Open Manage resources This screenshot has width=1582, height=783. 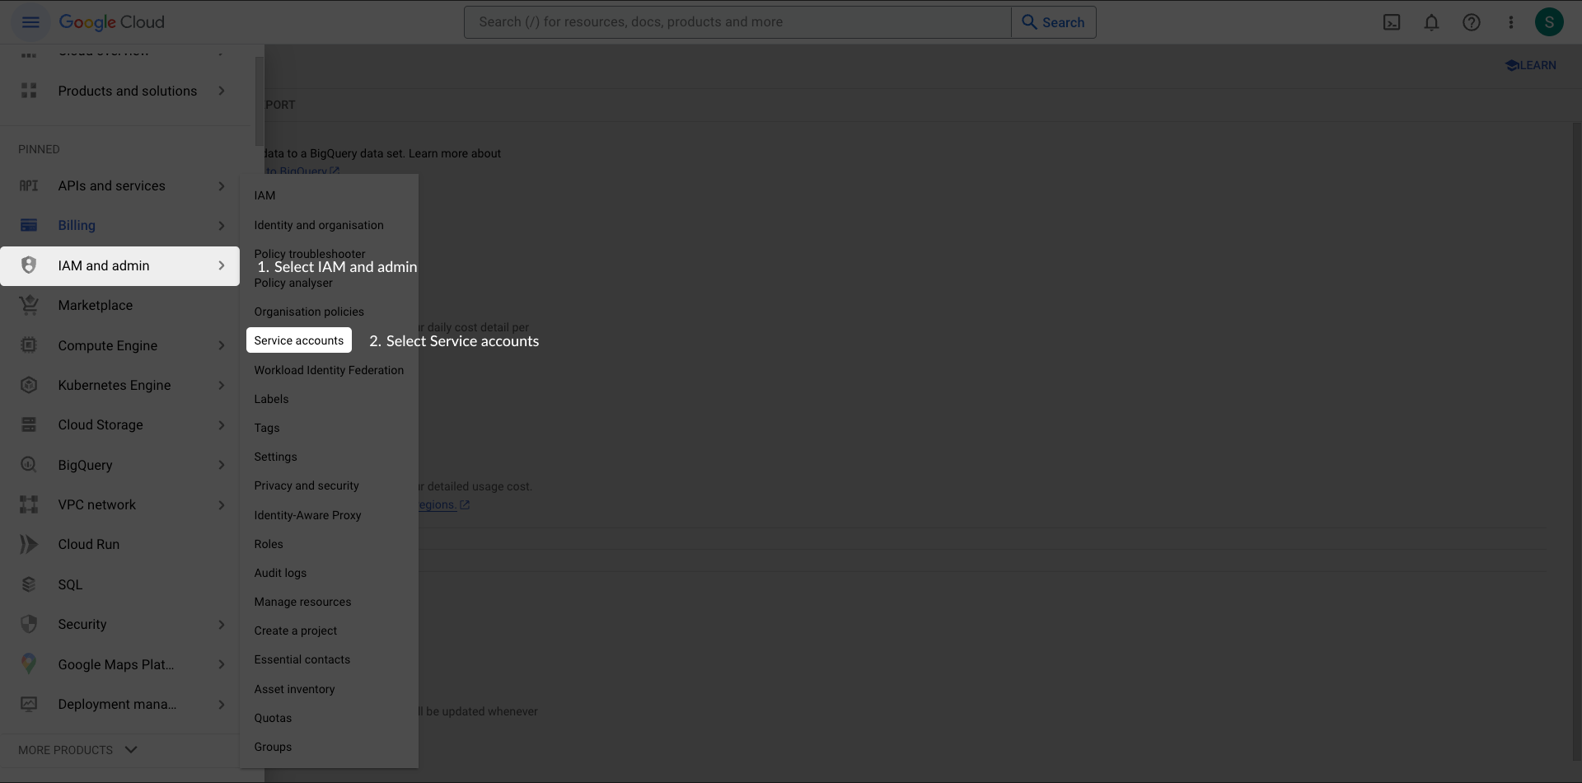[x=302, y=602]
